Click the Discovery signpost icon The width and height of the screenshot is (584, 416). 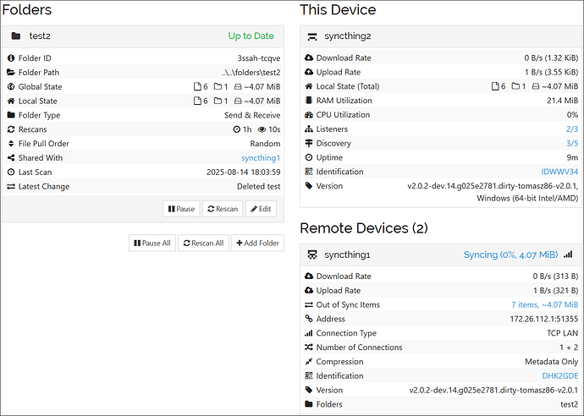pyautogui.click(x=309, y=143)
